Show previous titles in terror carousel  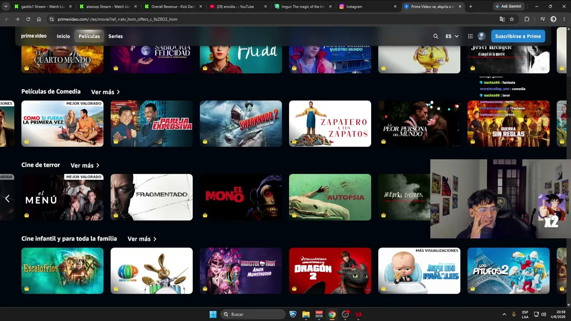7,198
